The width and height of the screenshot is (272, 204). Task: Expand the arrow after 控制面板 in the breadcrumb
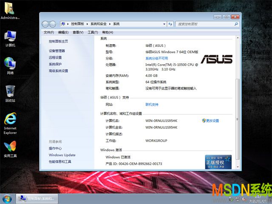87,24
